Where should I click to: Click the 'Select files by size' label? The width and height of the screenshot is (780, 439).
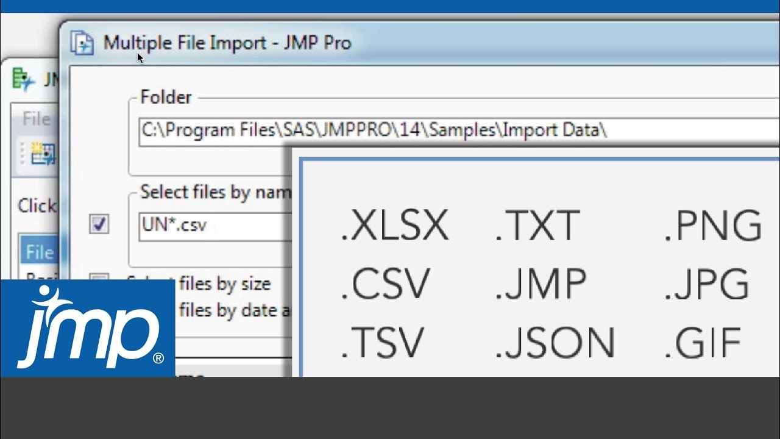199,284
